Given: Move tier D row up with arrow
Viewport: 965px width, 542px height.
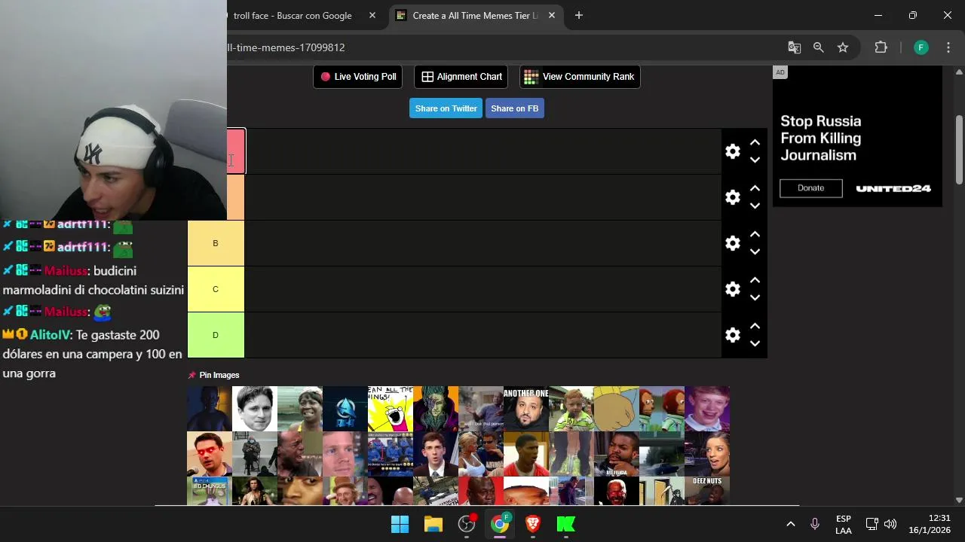Looking at the screenshot, I should 755,326.
